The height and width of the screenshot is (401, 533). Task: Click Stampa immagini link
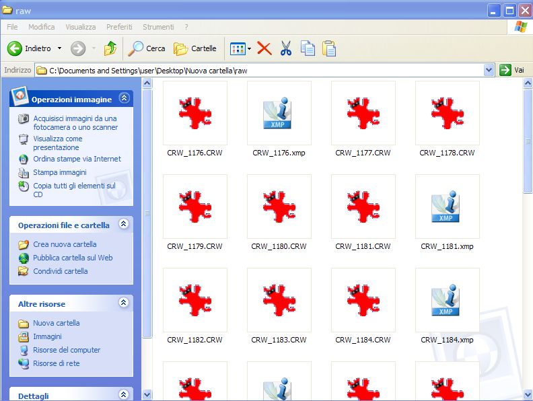[60, 172]
